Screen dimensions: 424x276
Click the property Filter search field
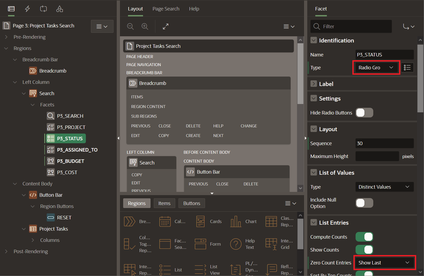coord(351,26)
